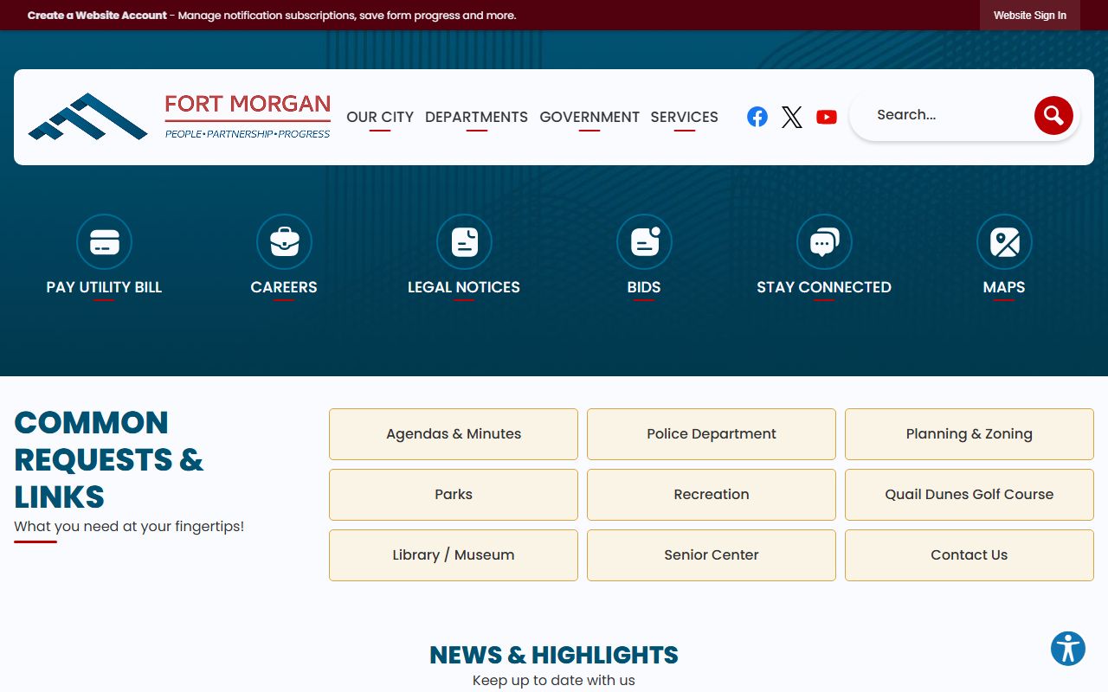This screenshot has width=1108, height=692.
Task: Click the Careers text label
Action: (x=284, y=287)
